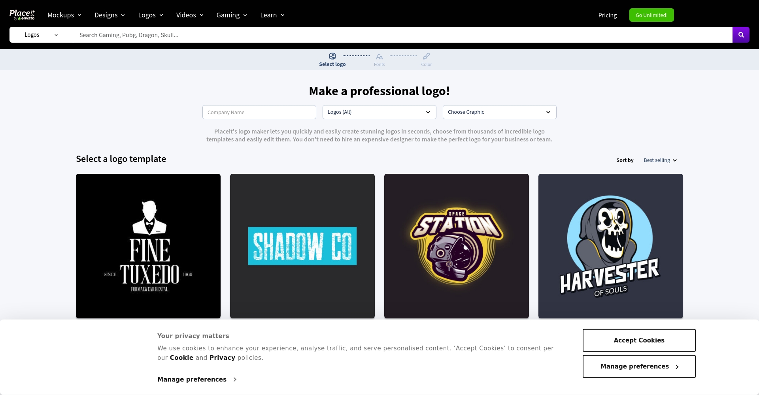The height and width of the screenshot is (395, 759).
Task: Expand the Gaming navigation menu
Action: click(232, 15)
